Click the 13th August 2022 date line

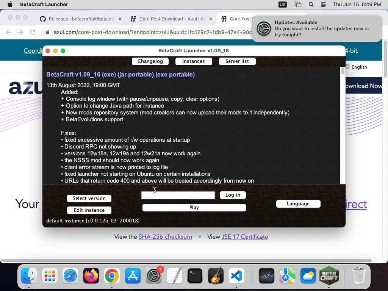[x=83, y=85]
